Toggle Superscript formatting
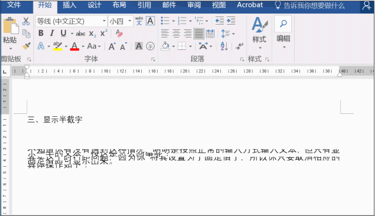The image size is (375, 216). point(104,33)
